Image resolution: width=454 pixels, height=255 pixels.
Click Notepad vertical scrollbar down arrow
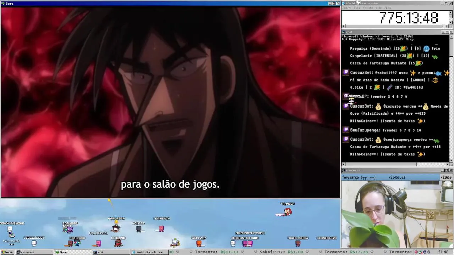[451, 22]
